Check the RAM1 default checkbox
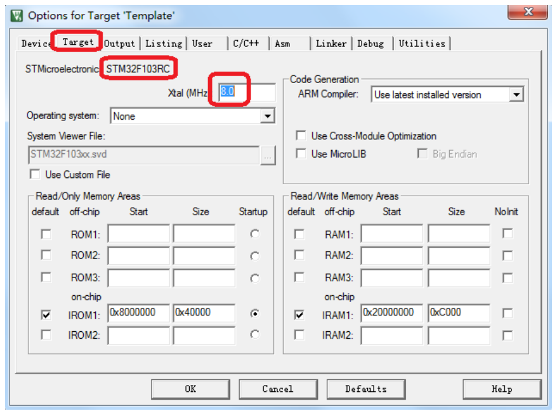The image size is (557, 411). click(x=299, y=234)
